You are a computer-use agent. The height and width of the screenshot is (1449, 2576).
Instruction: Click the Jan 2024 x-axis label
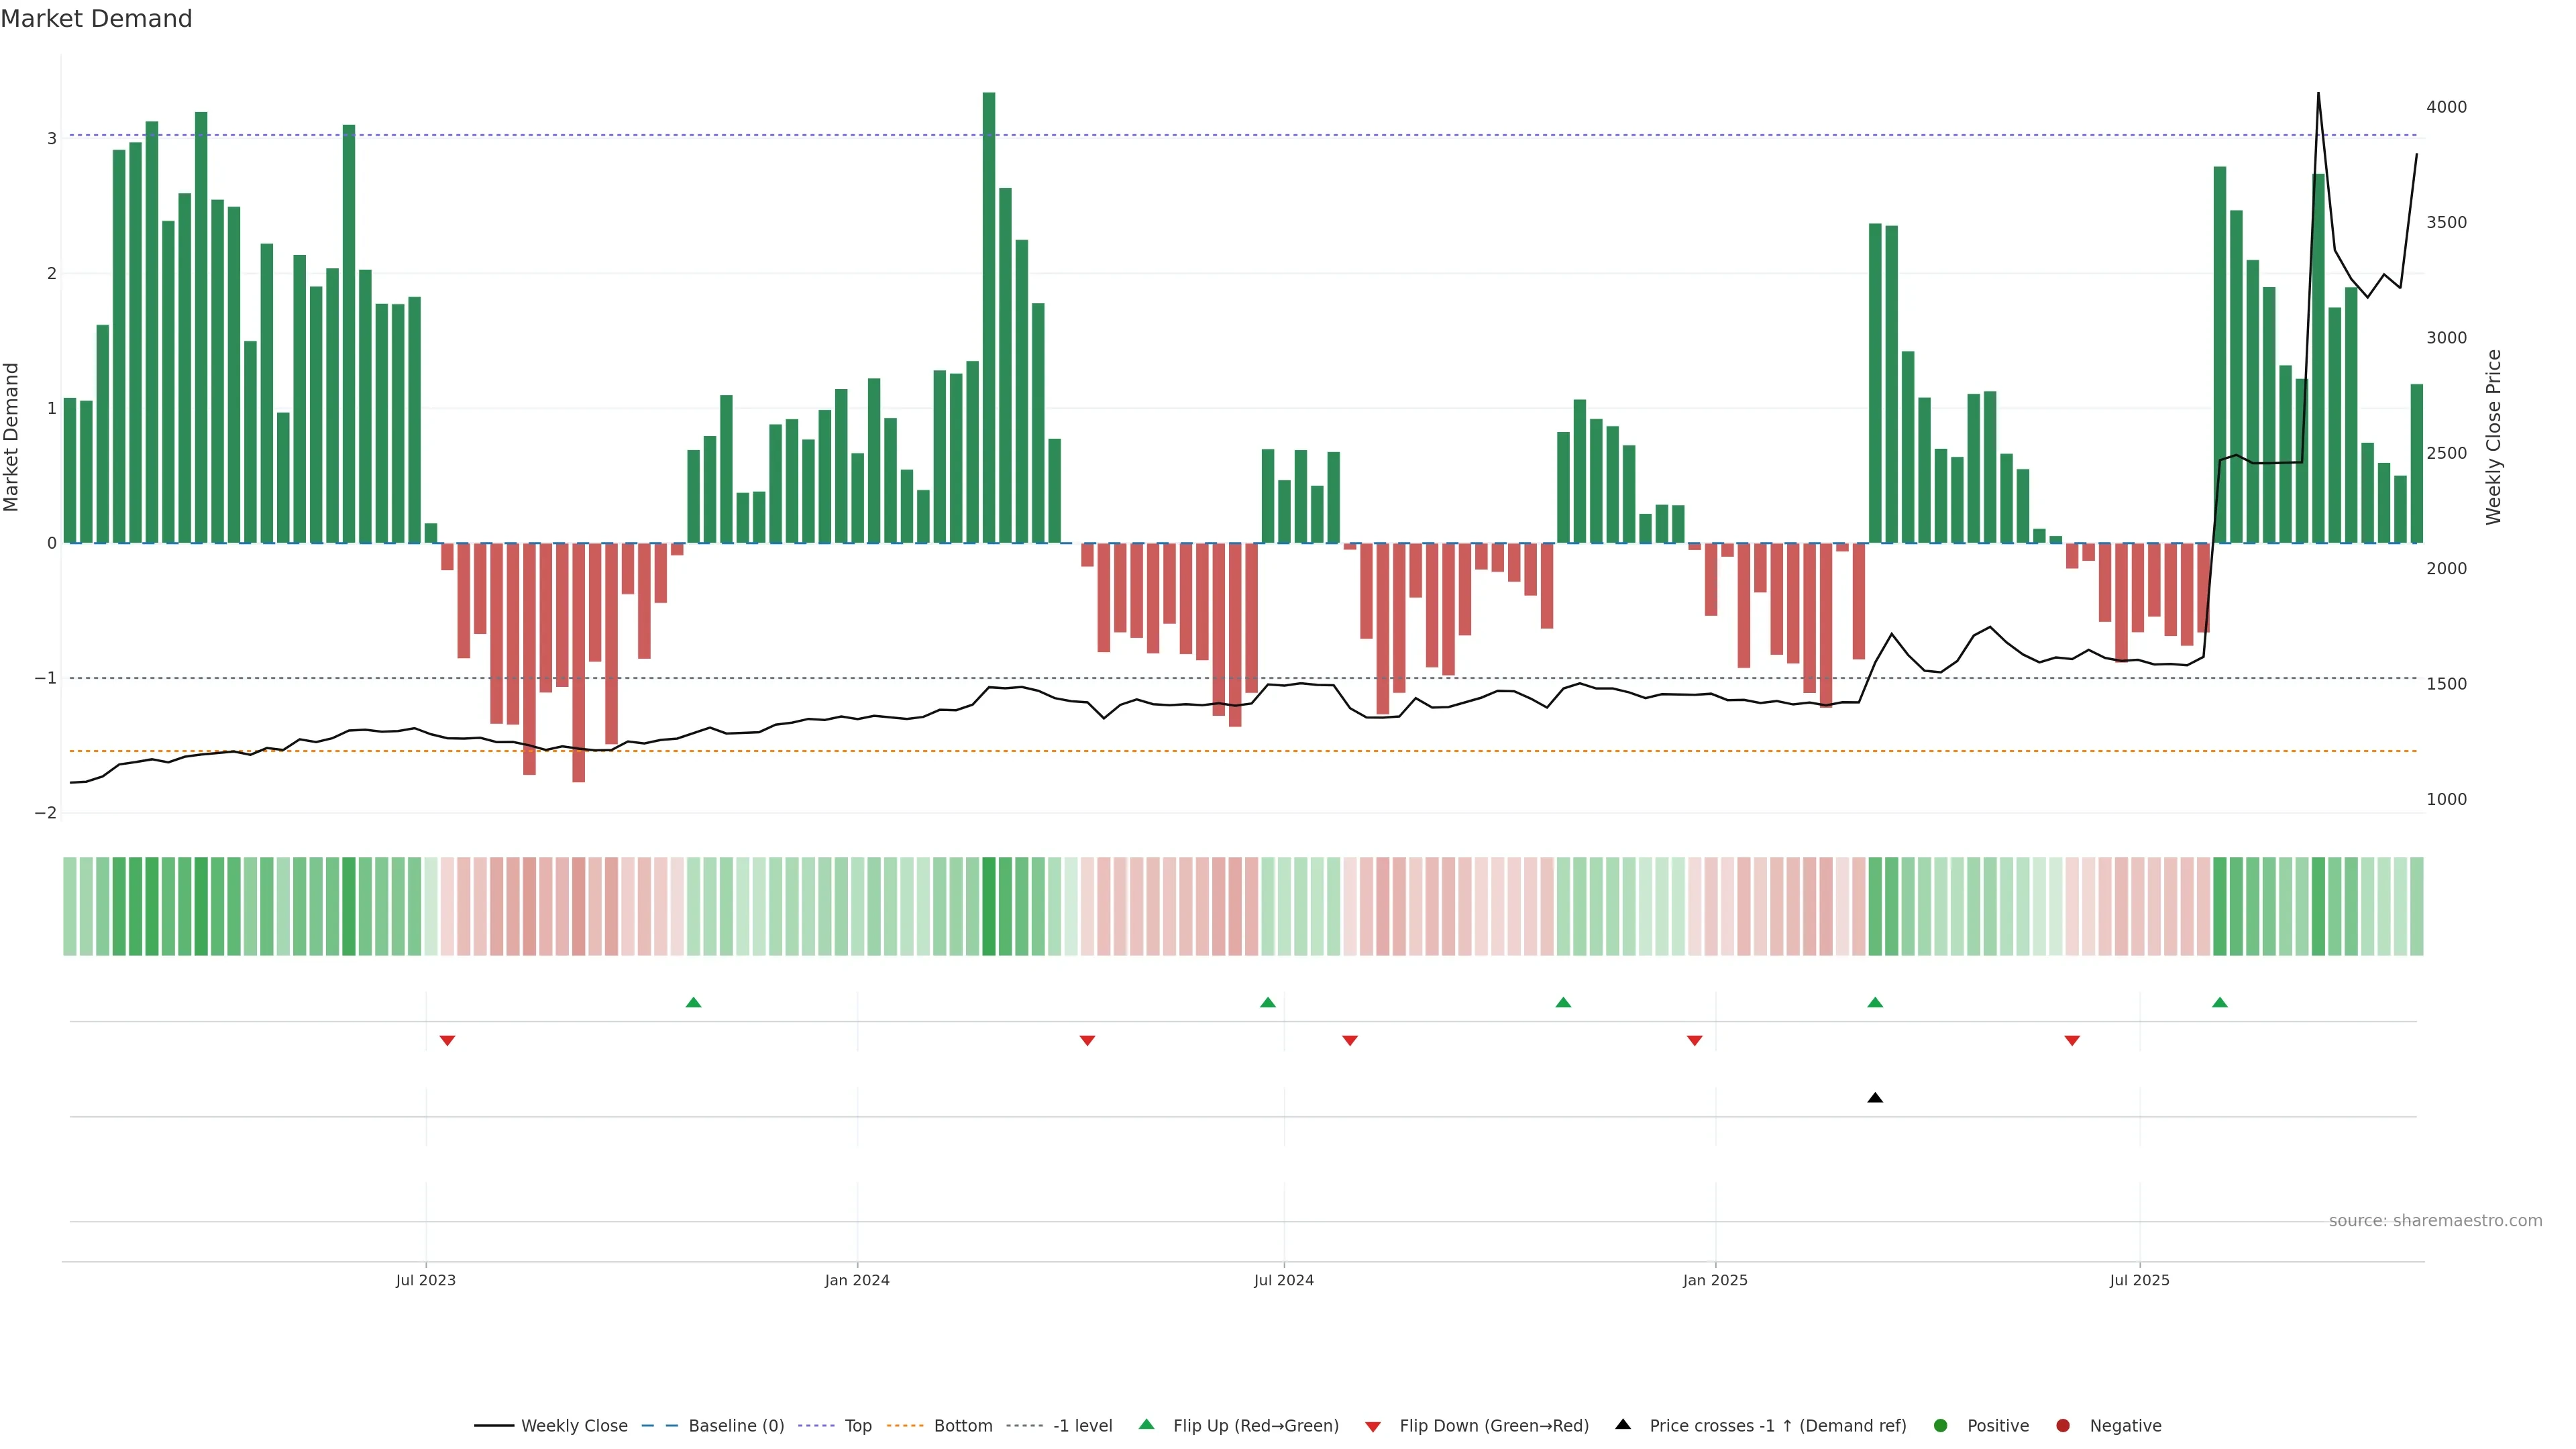[857, 1280]
